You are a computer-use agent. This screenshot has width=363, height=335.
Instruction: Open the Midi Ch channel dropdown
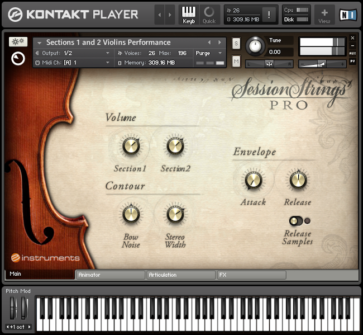(x=73, y=63)
